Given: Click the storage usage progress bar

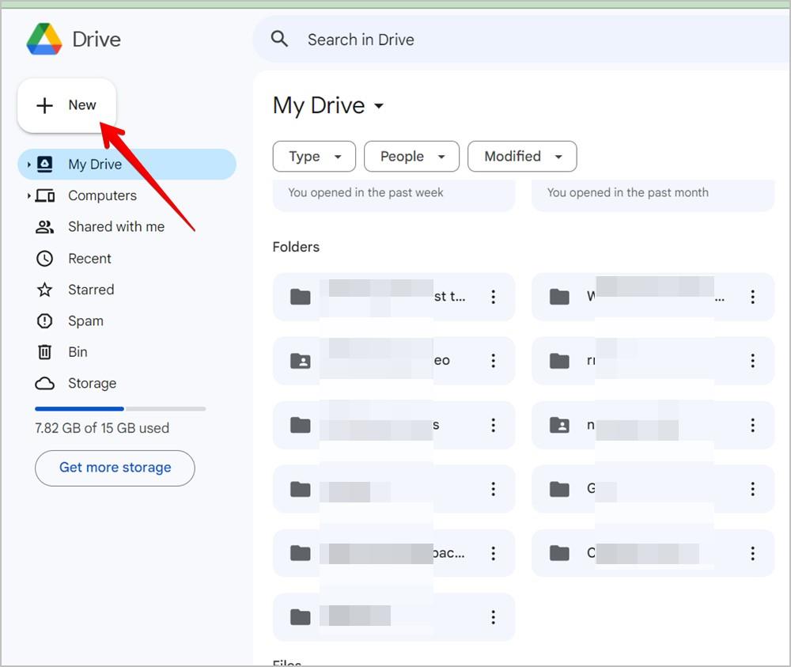Looking at the screenshot, I should click(x=120, y=409).
